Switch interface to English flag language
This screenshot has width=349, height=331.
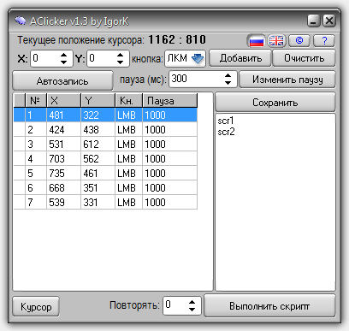tap(276, 41)
